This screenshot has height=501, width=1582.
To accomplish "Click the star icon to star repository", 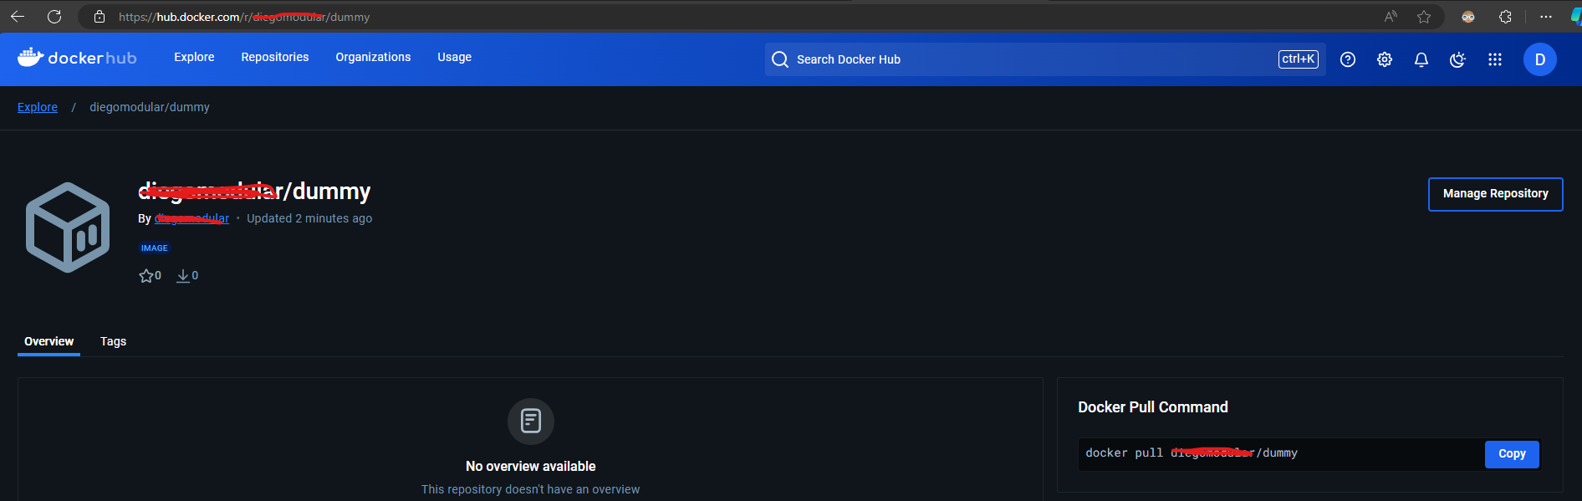I will [146, 276].
